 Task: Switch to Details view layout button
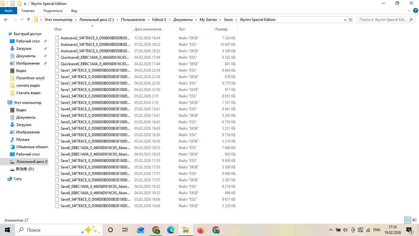[x=408, y=220]
